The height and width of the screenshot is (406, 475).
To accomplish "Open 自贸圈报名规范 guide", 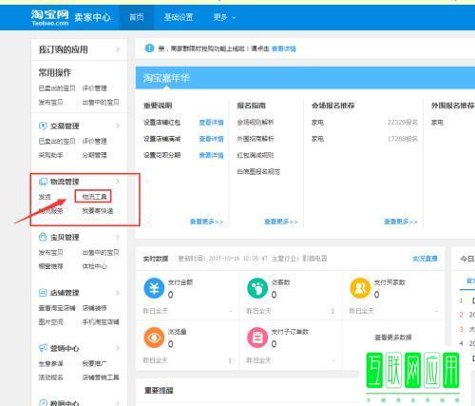I will 258,172.
